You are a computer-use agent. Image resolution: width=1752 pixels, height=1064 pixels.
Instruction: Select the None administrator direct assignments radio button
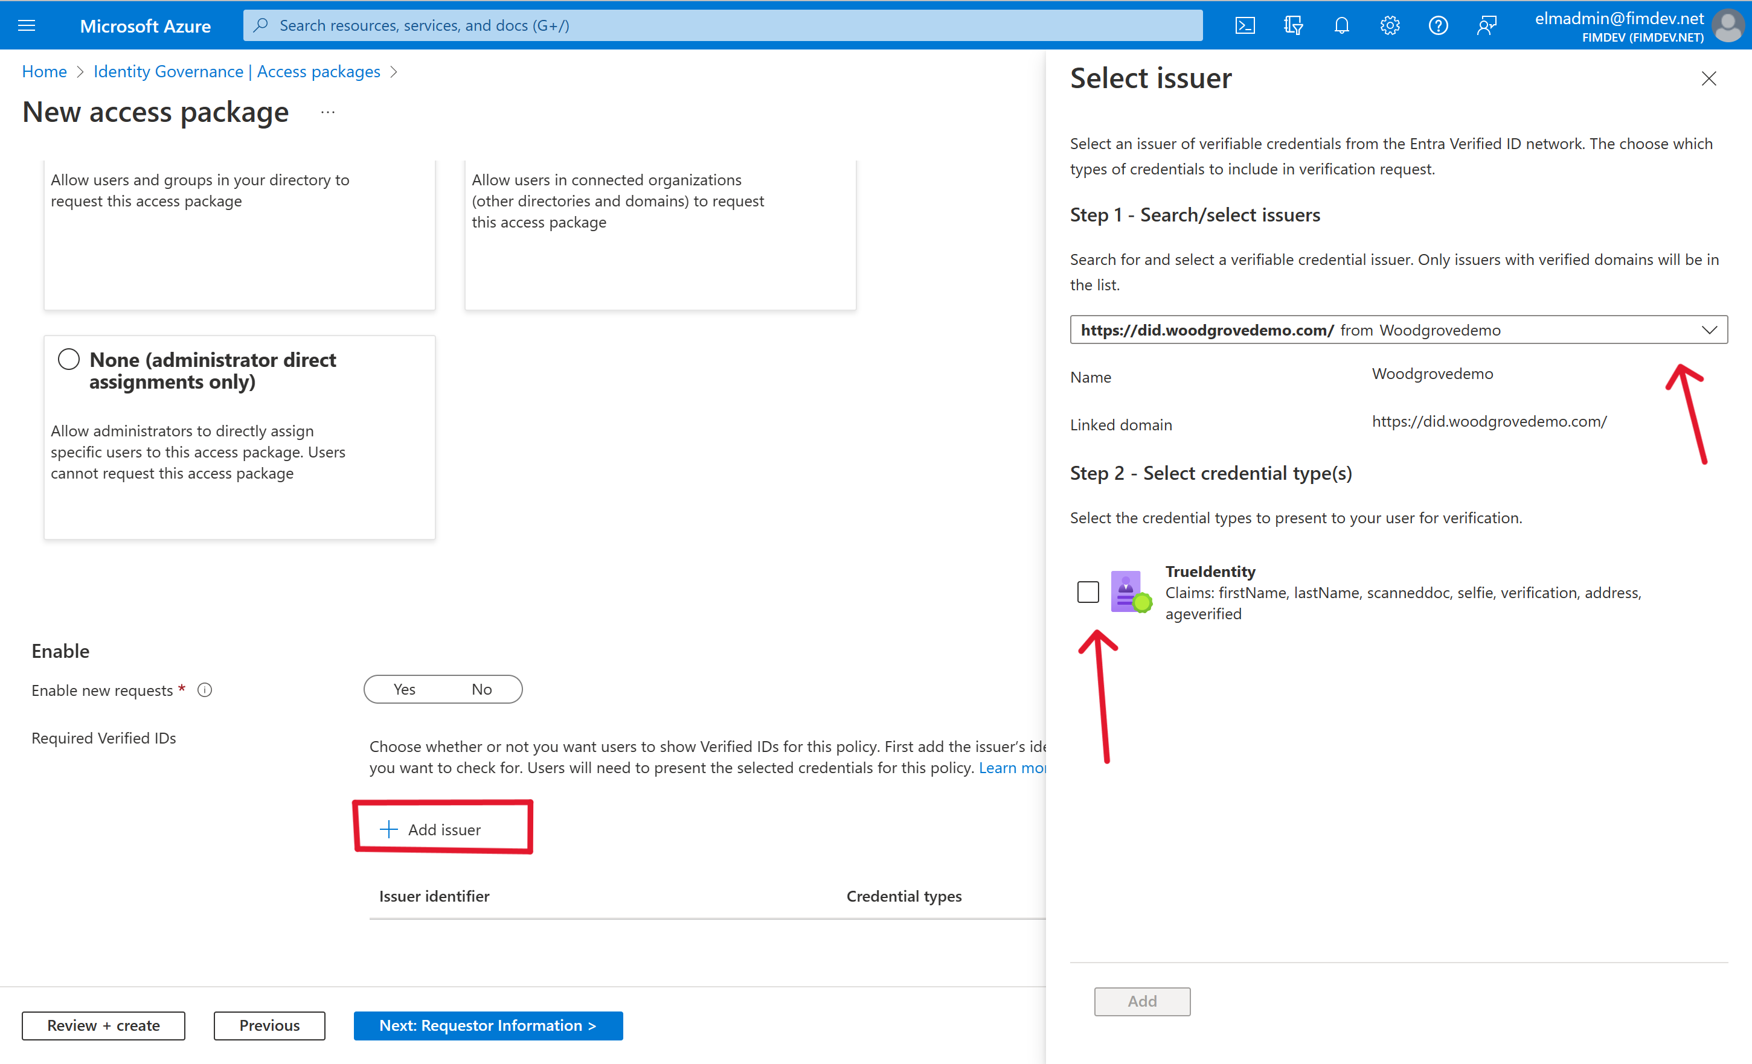click(x=68, y=359)
